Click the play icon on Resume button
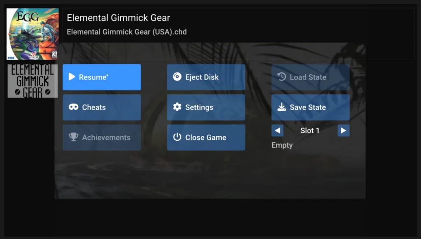Screen dimensions: 421x239 coord(72,77)
